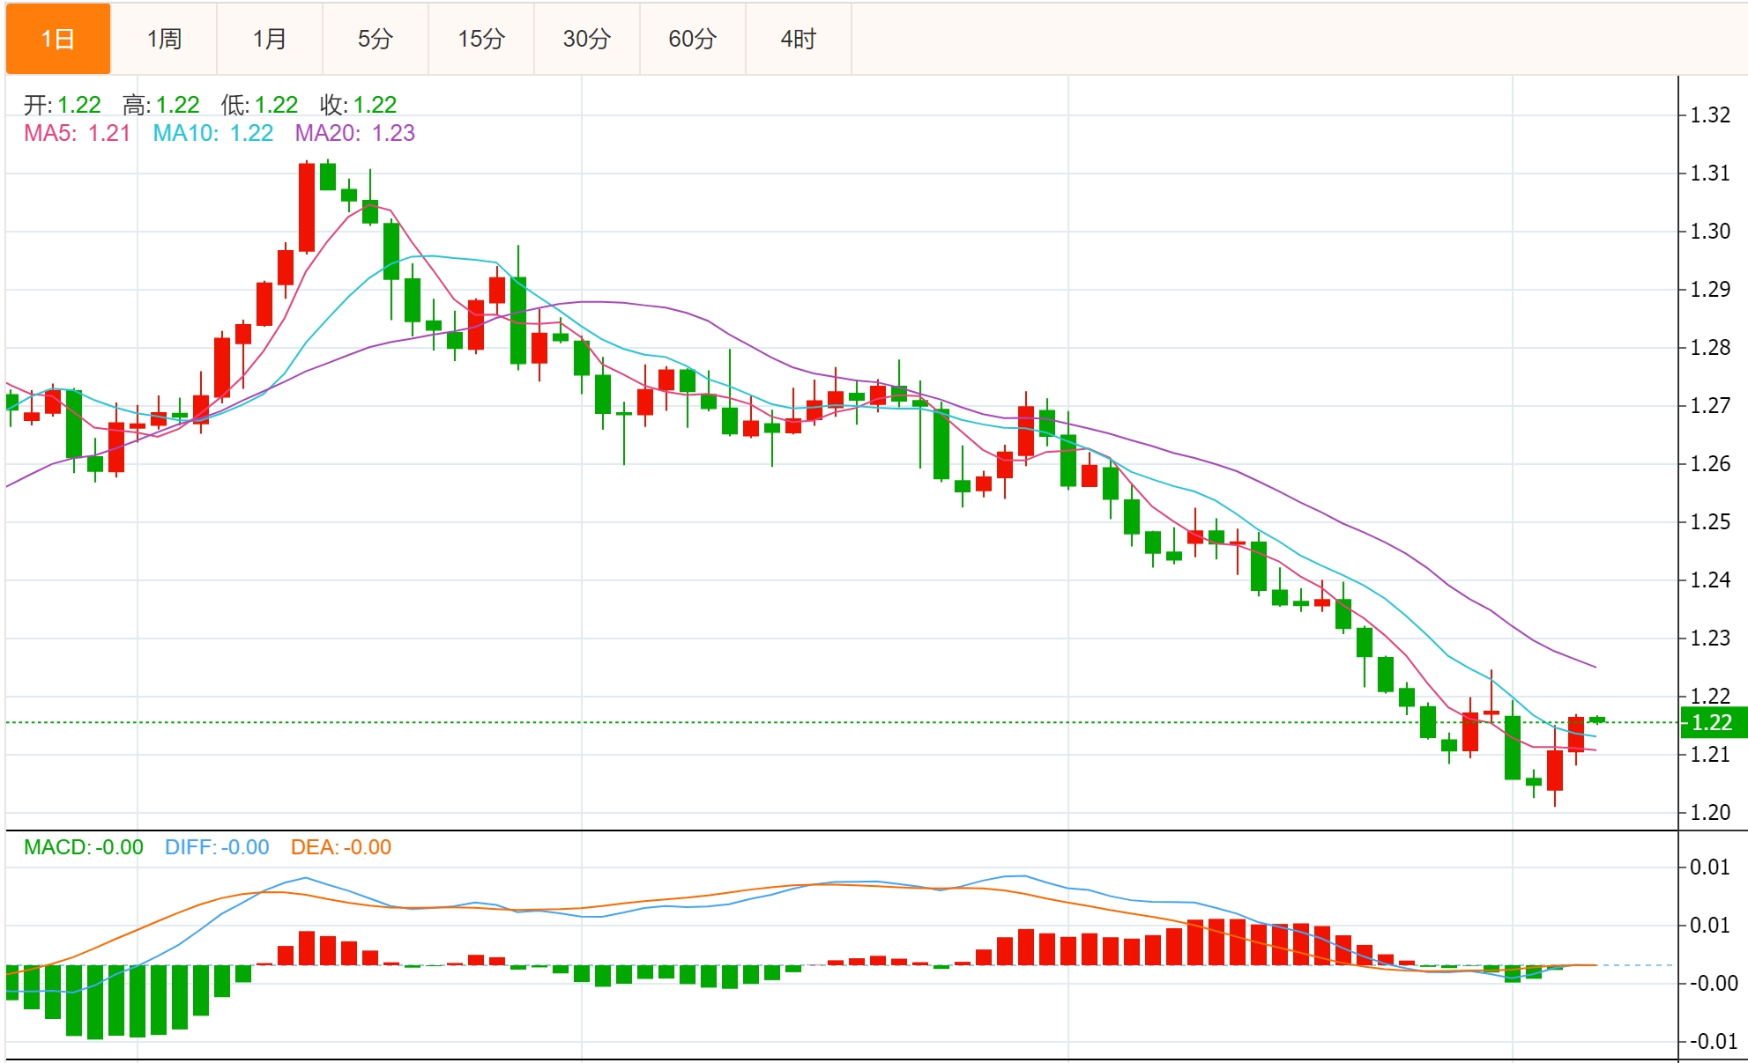The height and width of the screenshot is (1063, 1748).
Task: Click the DIFF value label
Action: [x=217, y=847]
